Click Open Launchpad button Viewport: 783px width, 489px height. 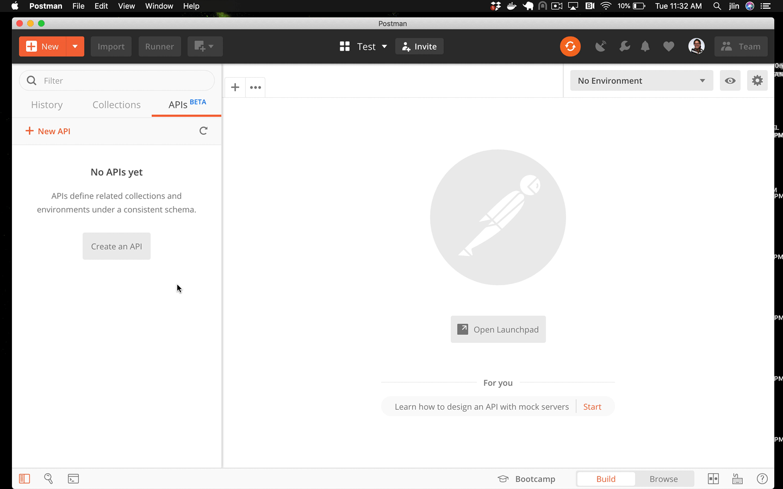tap(498, 329)
